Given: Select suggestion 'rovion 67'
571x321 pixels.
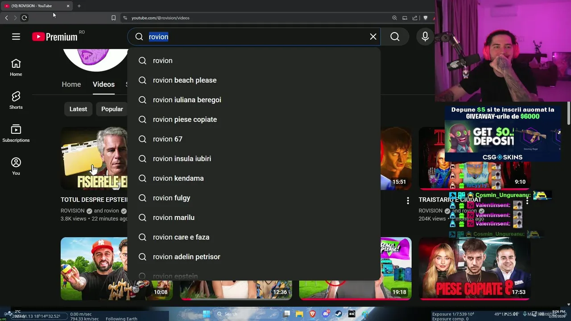Looking at the screenshot, I should pyautogui.click(x=254, y=139).
